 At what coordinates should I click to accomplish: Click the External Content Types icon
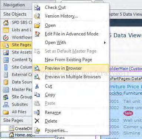tap(6, 75)
